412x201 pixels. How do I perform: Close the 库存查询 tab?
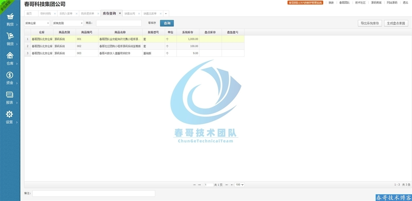(x=120, y=13)
